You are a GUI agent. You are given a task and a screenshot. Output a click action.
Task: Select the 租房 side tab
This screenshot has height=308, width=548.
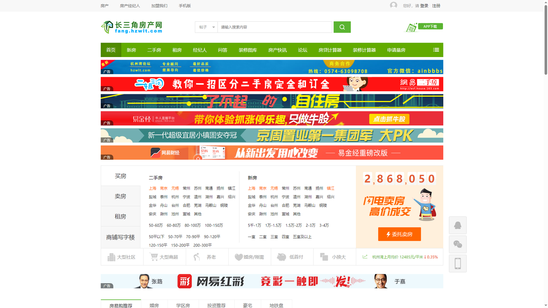click(121, 216)
